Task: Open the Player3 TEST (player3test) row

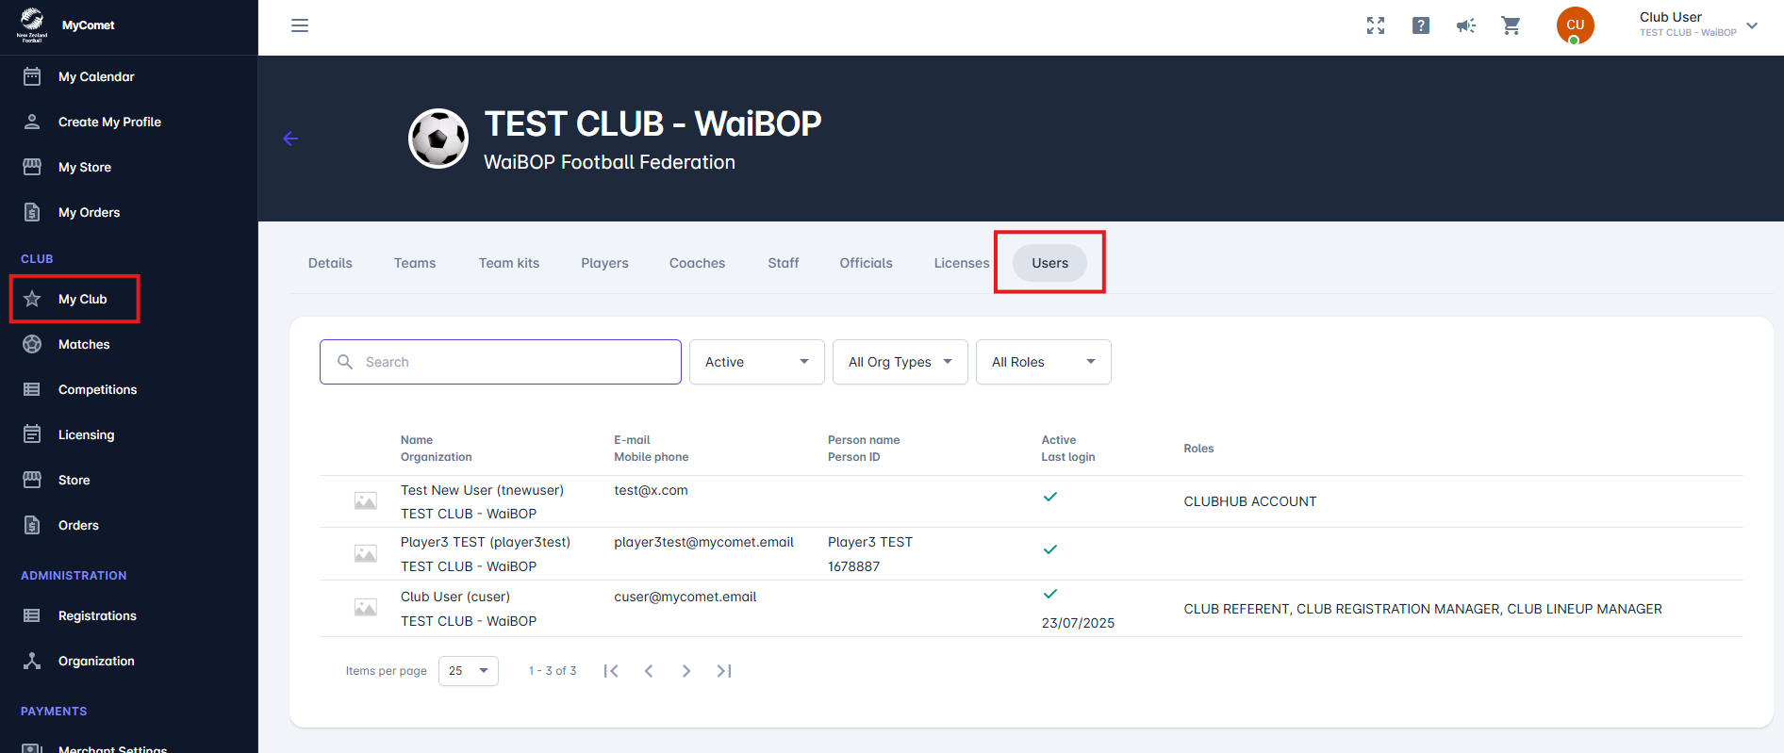Action: 1031,554
